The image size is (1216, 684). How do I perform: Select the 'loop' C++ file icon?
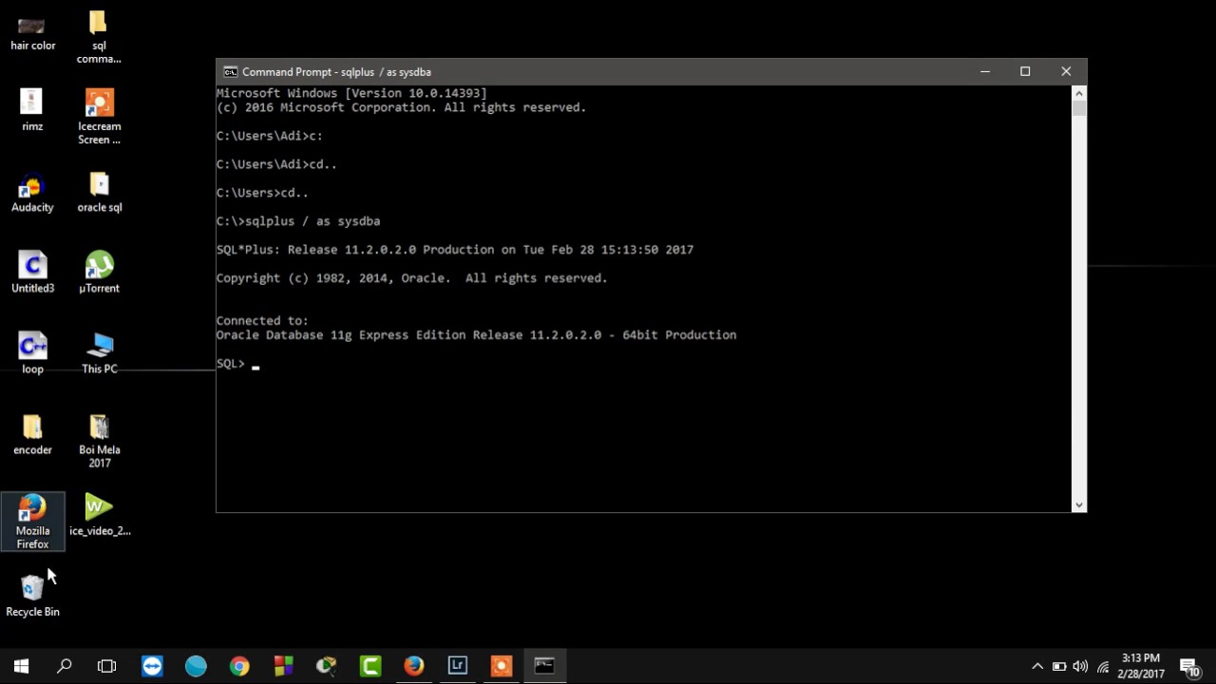32,353
